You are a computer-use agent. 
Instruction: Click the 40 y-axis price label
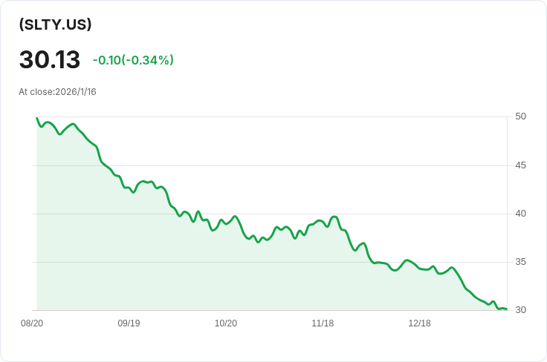point(520,214)
